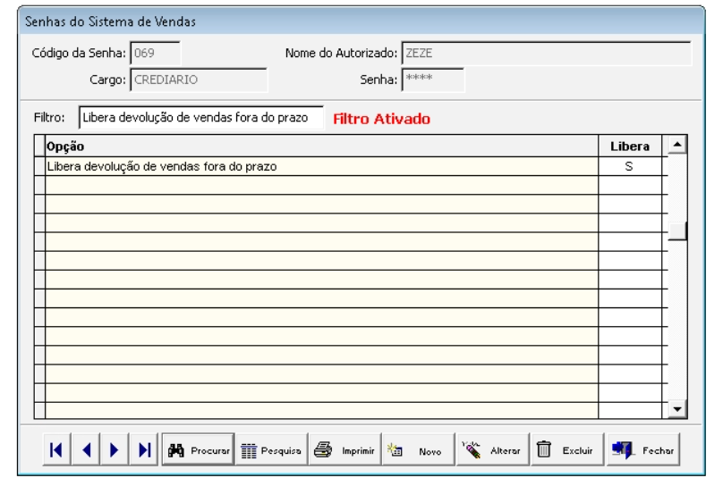Close the window with Fechar
Viewport: 723px width, 486px height.
643,451
